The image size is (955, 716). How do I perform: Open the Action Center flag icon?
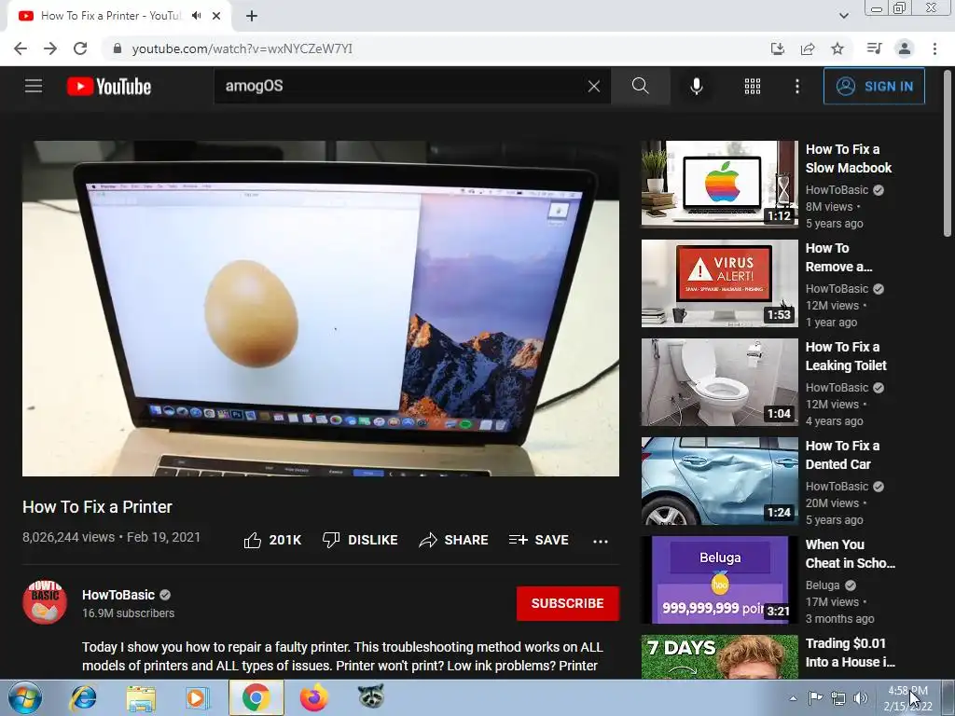click(x=815, y=697)
